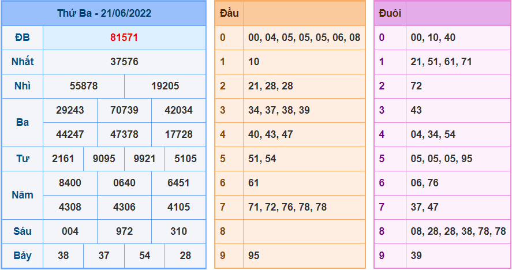Click fifth prize number 4308
Image resolution: width=512 pixels, height=270 pixels.
(70, 207)
